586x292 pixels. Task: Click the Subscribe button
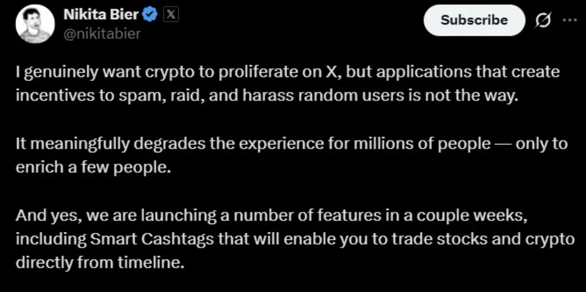[x=474, y=20]
